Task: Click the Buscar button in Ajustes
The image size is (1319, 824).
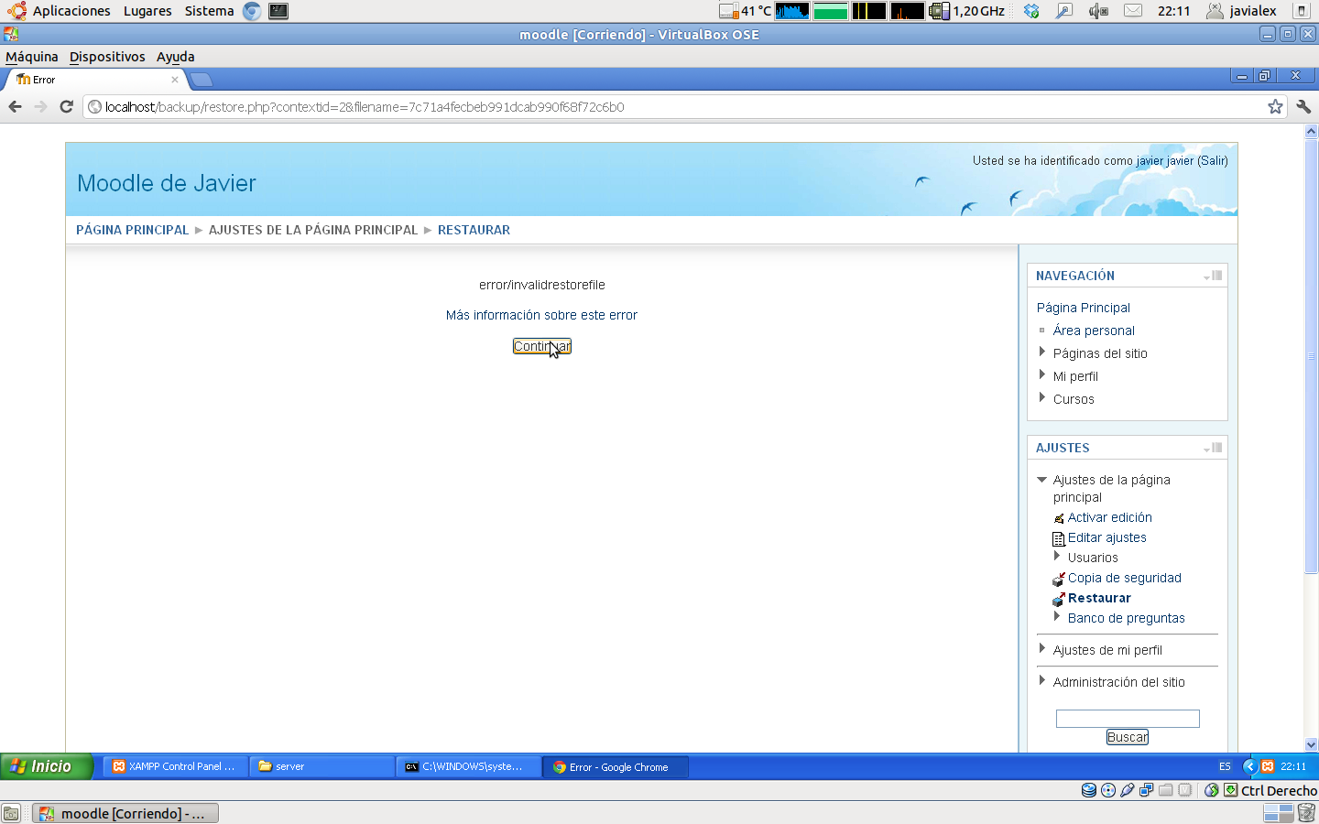Action: [1128, 737]
